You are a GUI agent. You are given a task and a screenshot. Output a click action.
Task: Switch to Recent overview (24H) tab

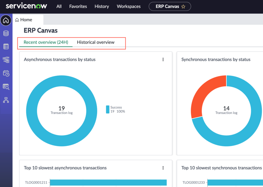point(46,42)
